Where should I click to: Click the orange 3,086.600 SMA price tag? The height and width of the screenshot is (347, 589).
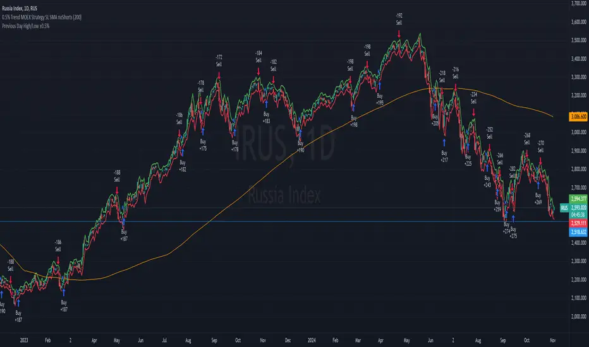pyautogui.click(x=578, y=117)
